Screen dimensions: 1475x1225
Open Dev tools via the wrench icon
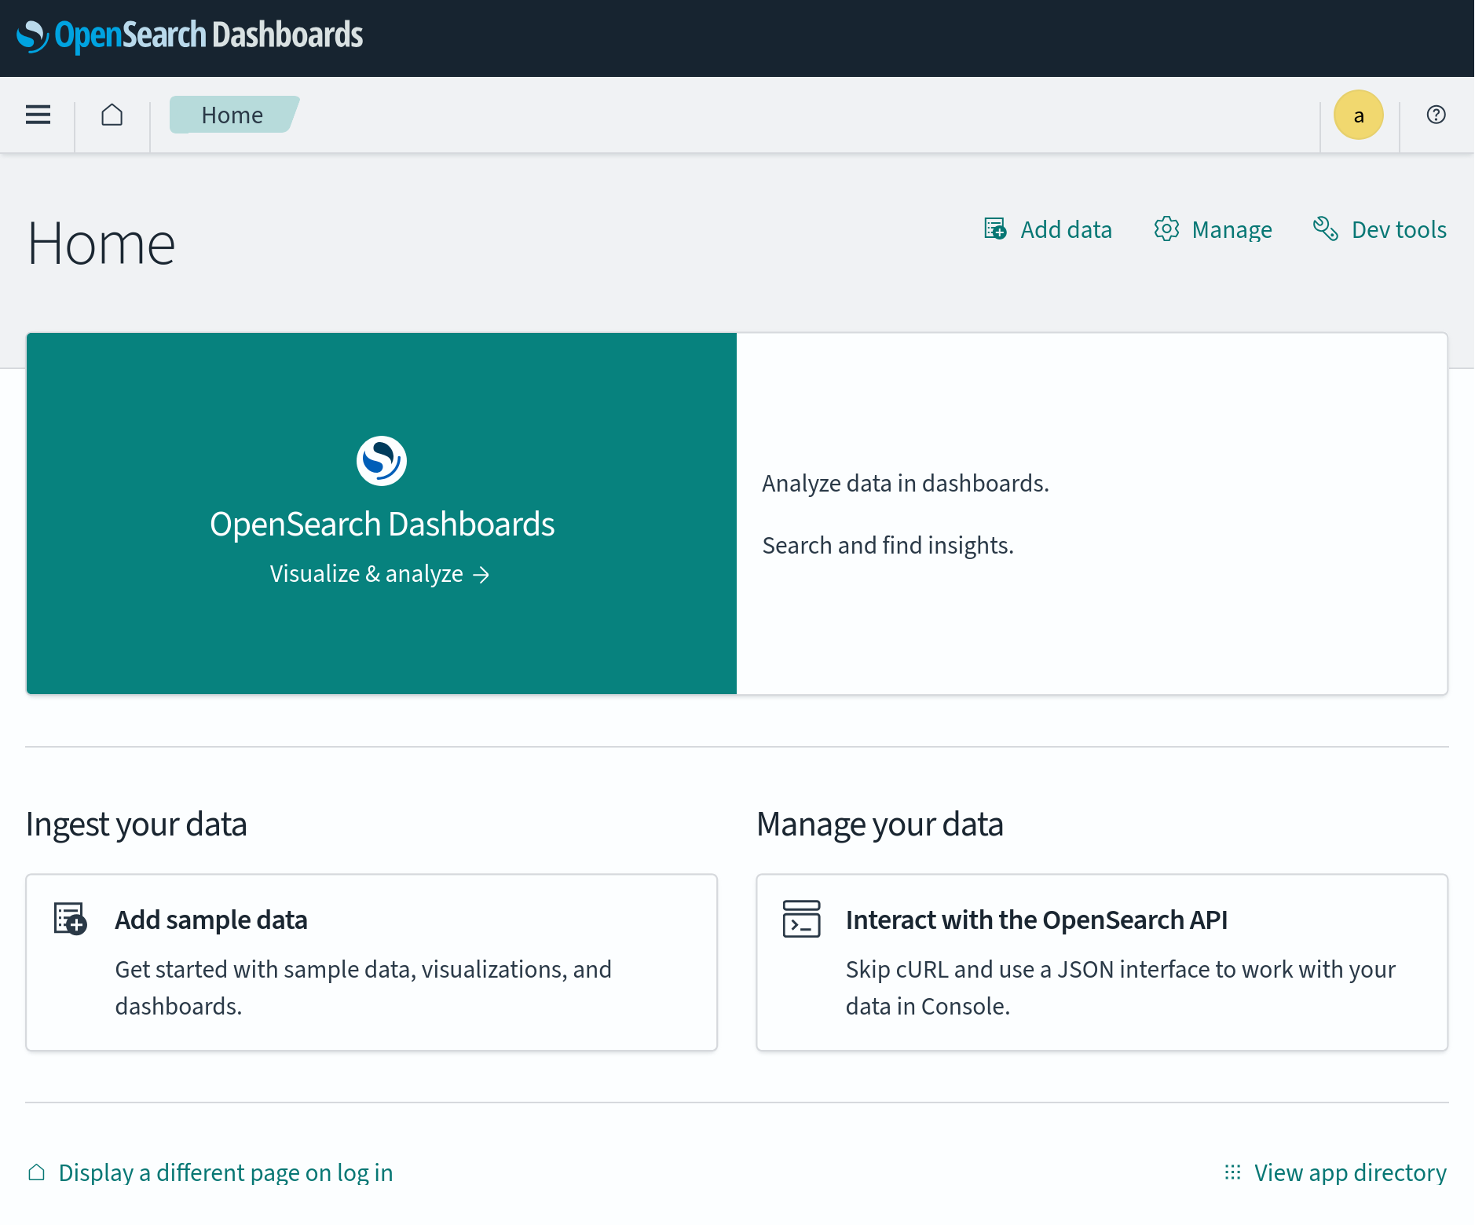1327,229
